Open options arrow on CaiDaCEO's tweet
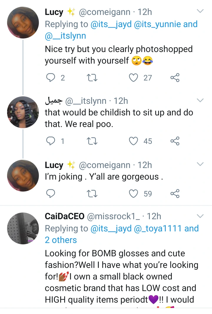The width and height of the screenshot is (212, 314). pyautogui.click(x=200, y=216)
